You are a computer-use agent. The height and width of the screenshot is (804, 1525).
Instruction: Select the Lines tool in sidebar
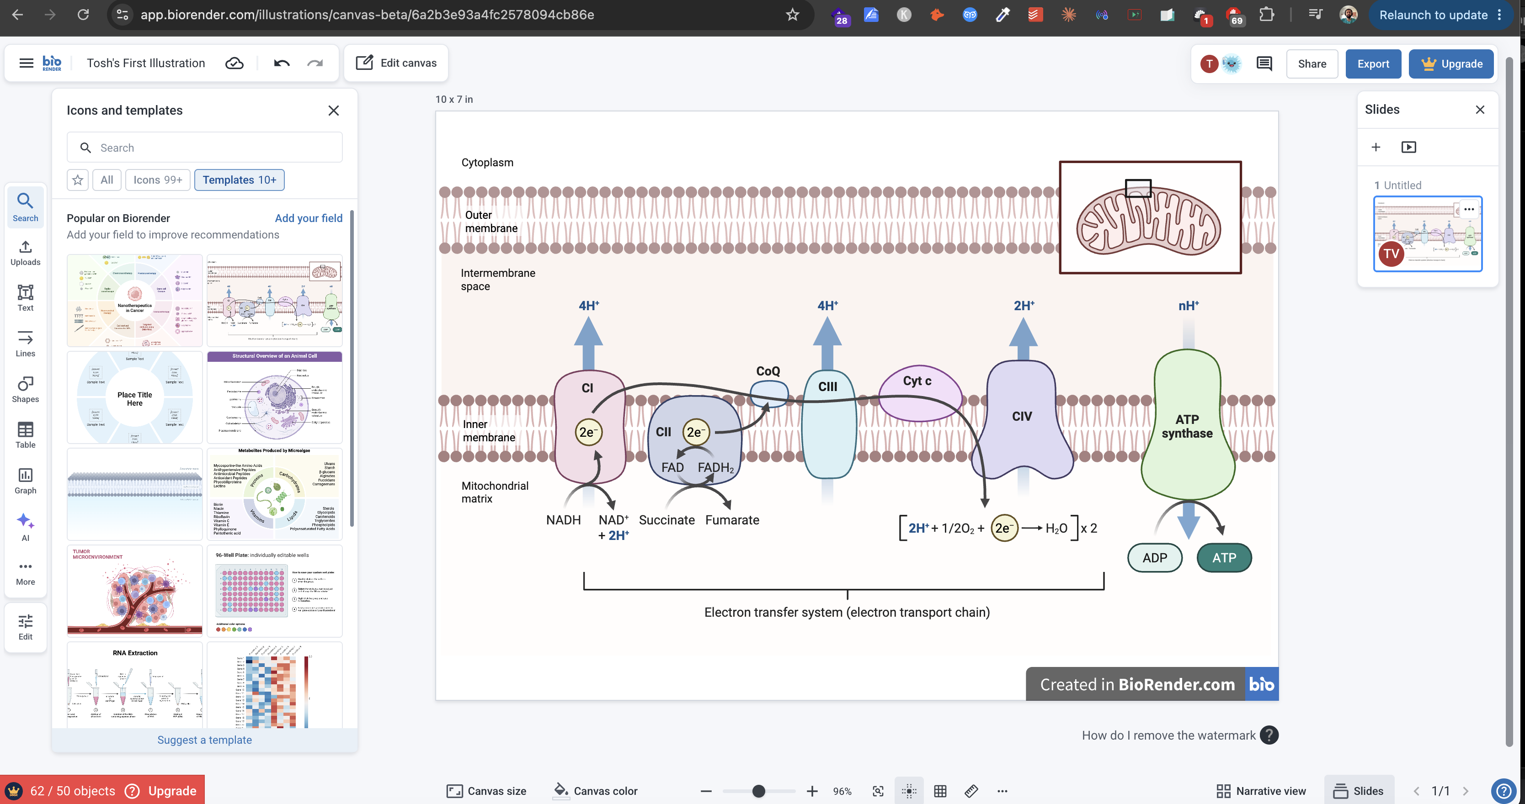coord(25,344)
